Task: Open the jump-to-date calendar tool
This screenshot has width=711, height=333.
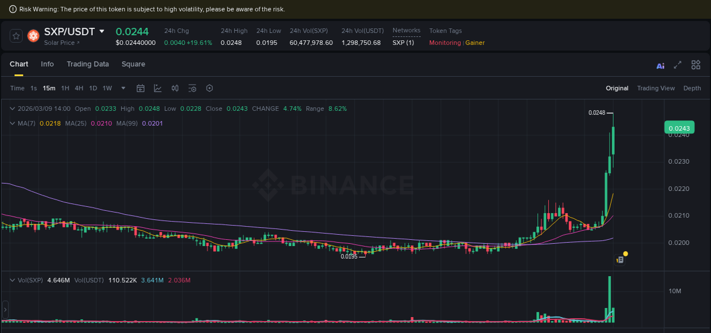Action: point(140,88)
